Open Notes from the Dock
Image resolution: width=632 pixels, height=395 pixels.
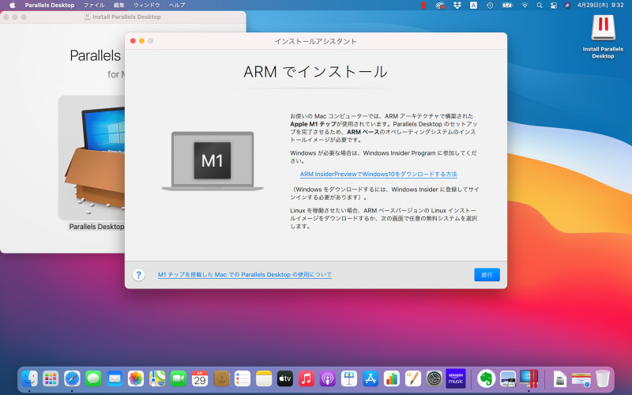[x=264, y=378]
